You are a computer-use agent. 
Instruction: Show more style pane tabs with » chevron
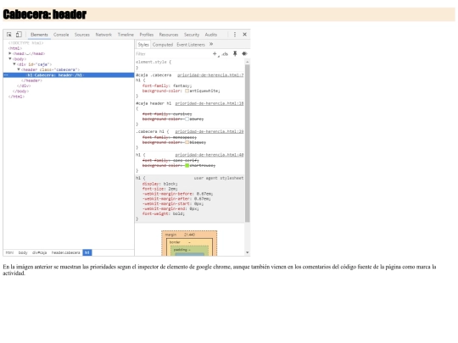[211, 44]
